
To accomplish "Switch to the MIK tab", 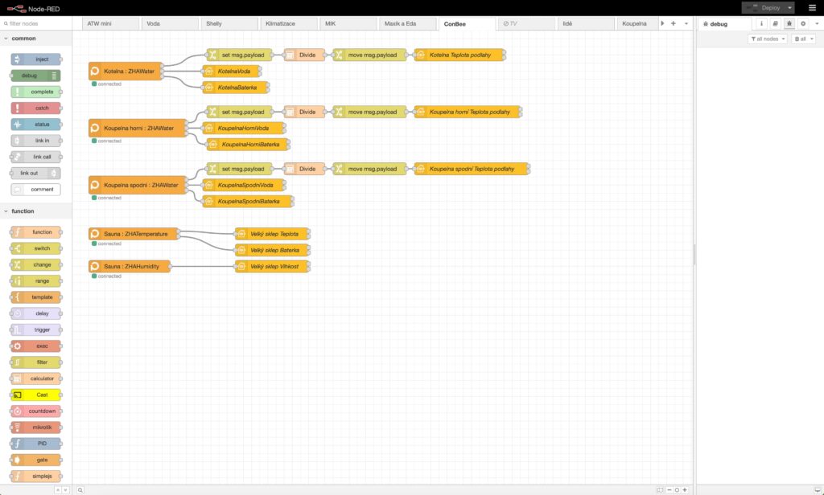I will (348, 23).
